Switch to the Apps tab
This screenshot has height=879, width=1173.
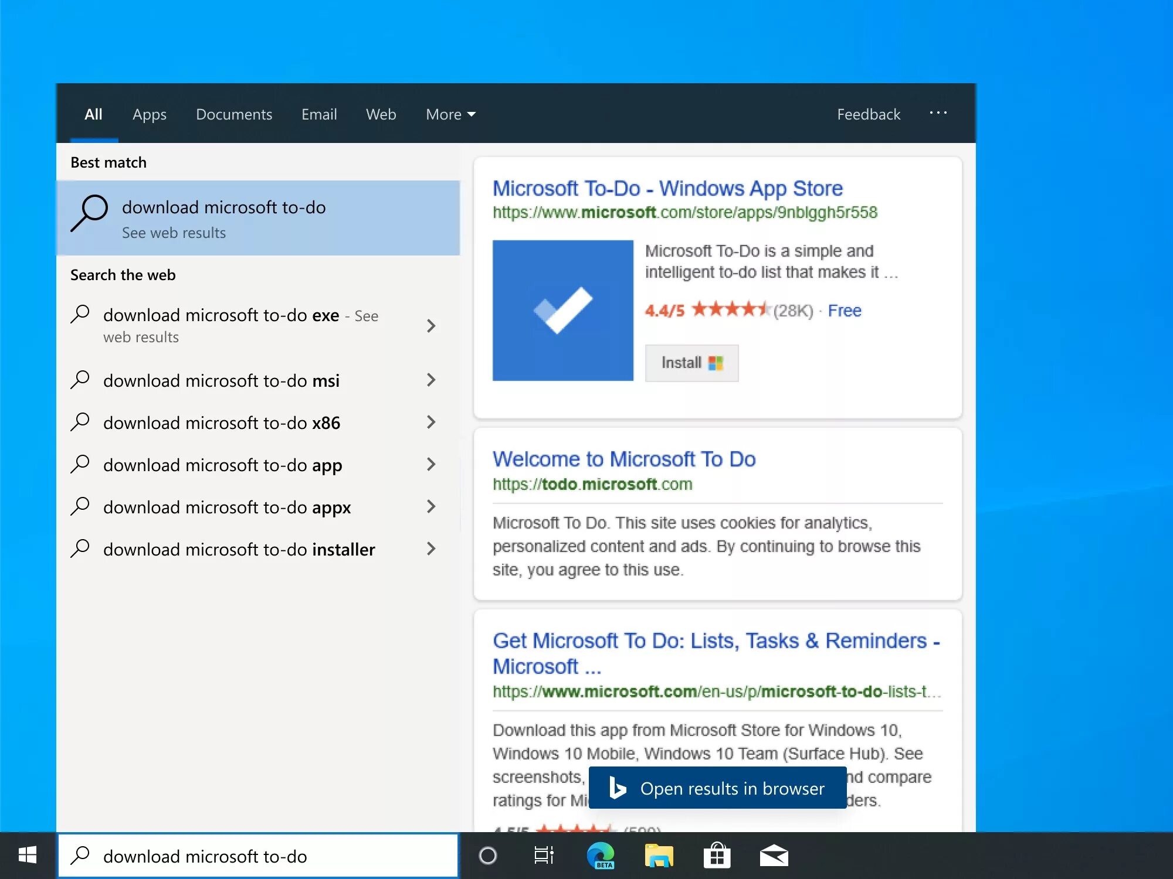(149, 114)
